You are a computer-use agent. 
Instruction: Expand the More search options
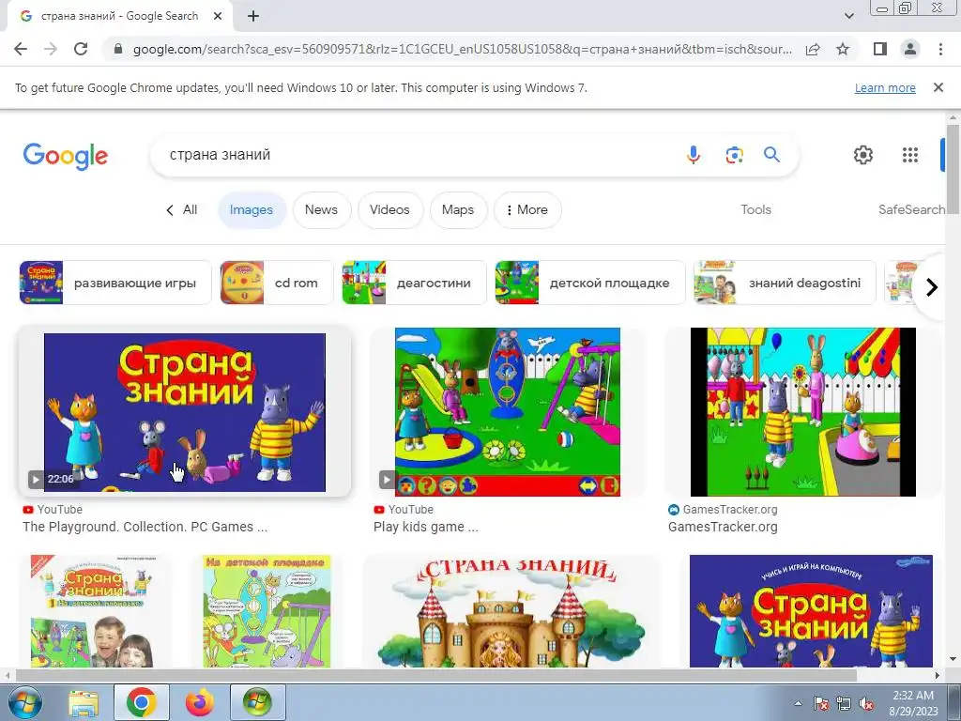pos(527,209)
